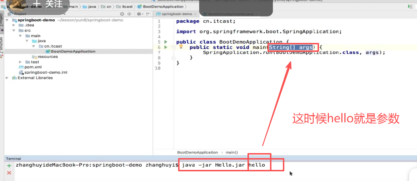Screen dimensions: 417x181
Task: Select the src folder in tree
Action: (24, 31)
